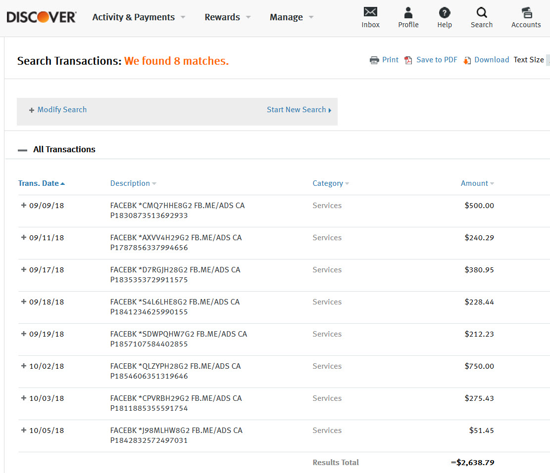Expand Activity & Payments dropdown arrow
550x473 pixels.
183,17
